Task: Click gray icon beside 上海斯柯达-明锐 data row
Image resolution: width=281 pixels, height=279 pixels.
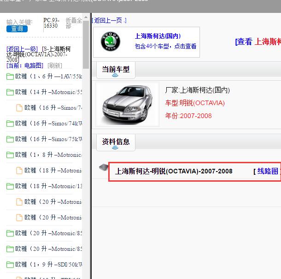Action: tap(104, 167)
